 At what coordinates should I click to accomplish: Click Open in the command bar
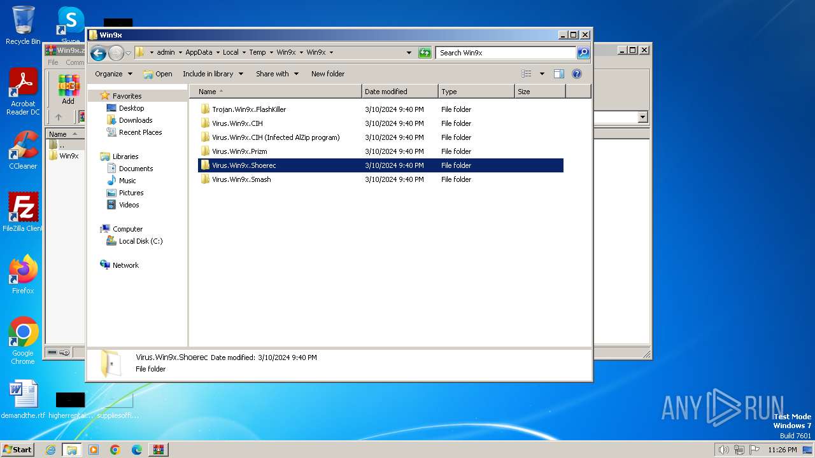(x=158, y=74)
